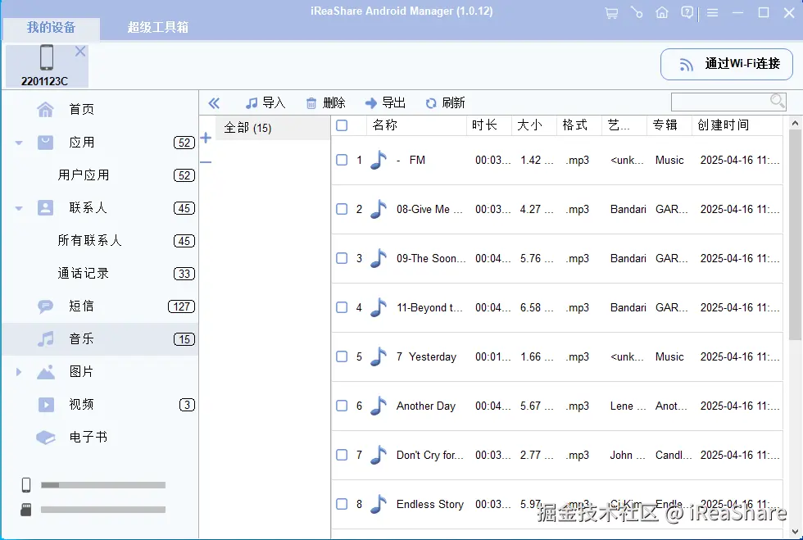803x540 pixels.
Task: Click the storage usage progress bar
Action: pos(102,485)
